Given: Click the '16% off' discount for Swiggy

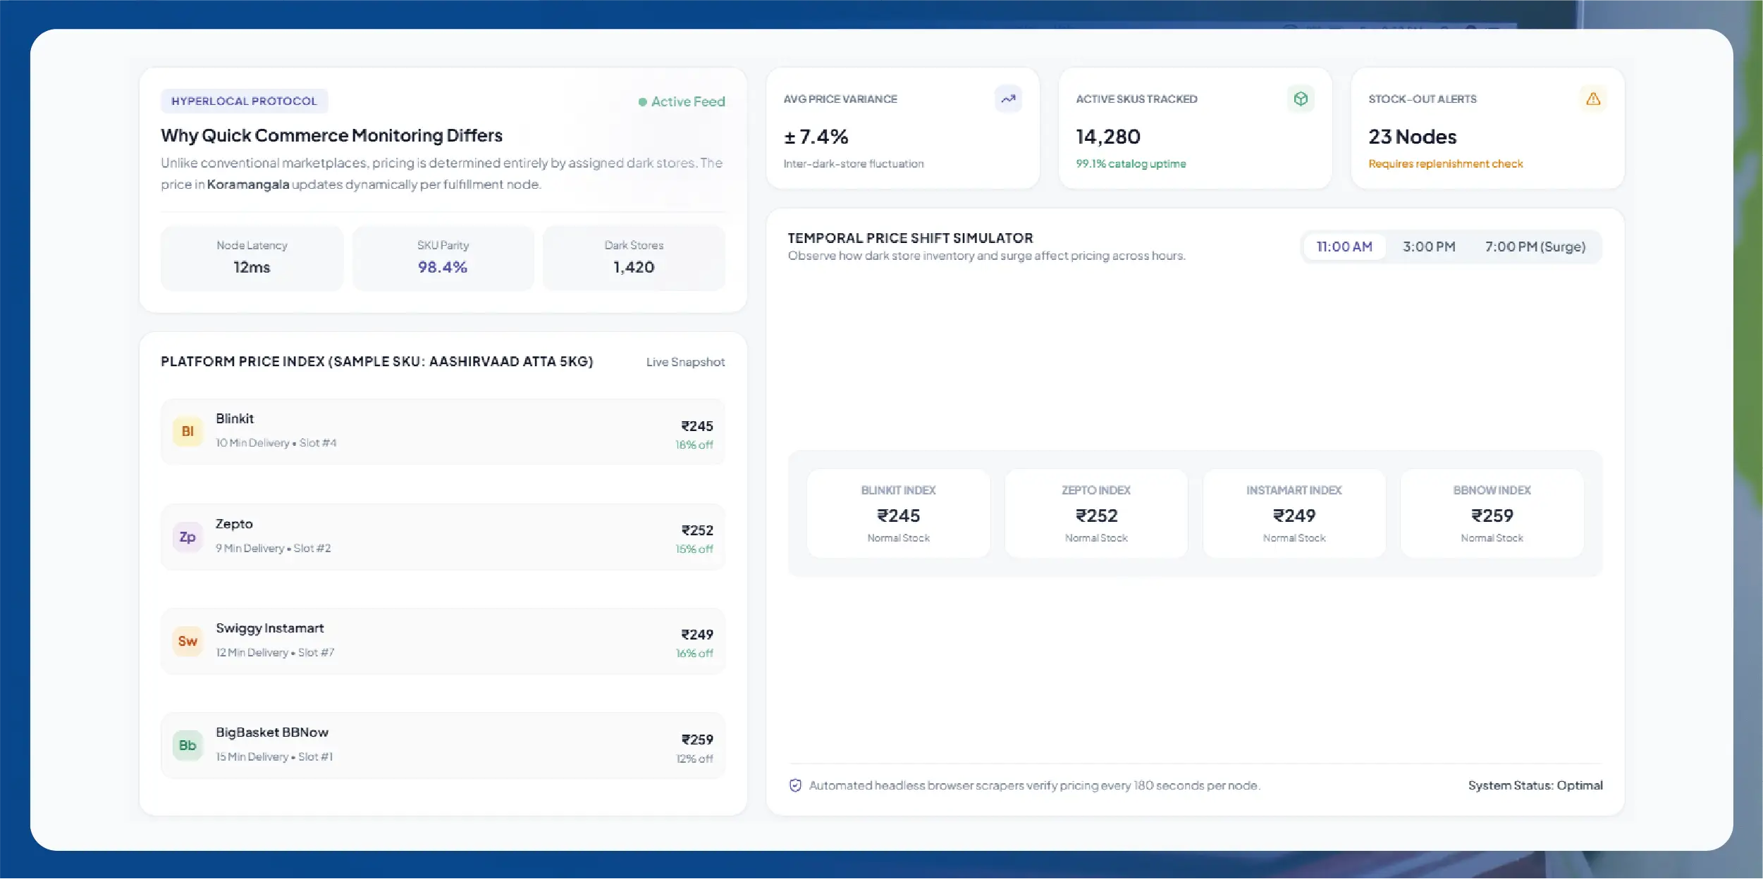Looking at the screenshot, I should click(x=694, y=654).
